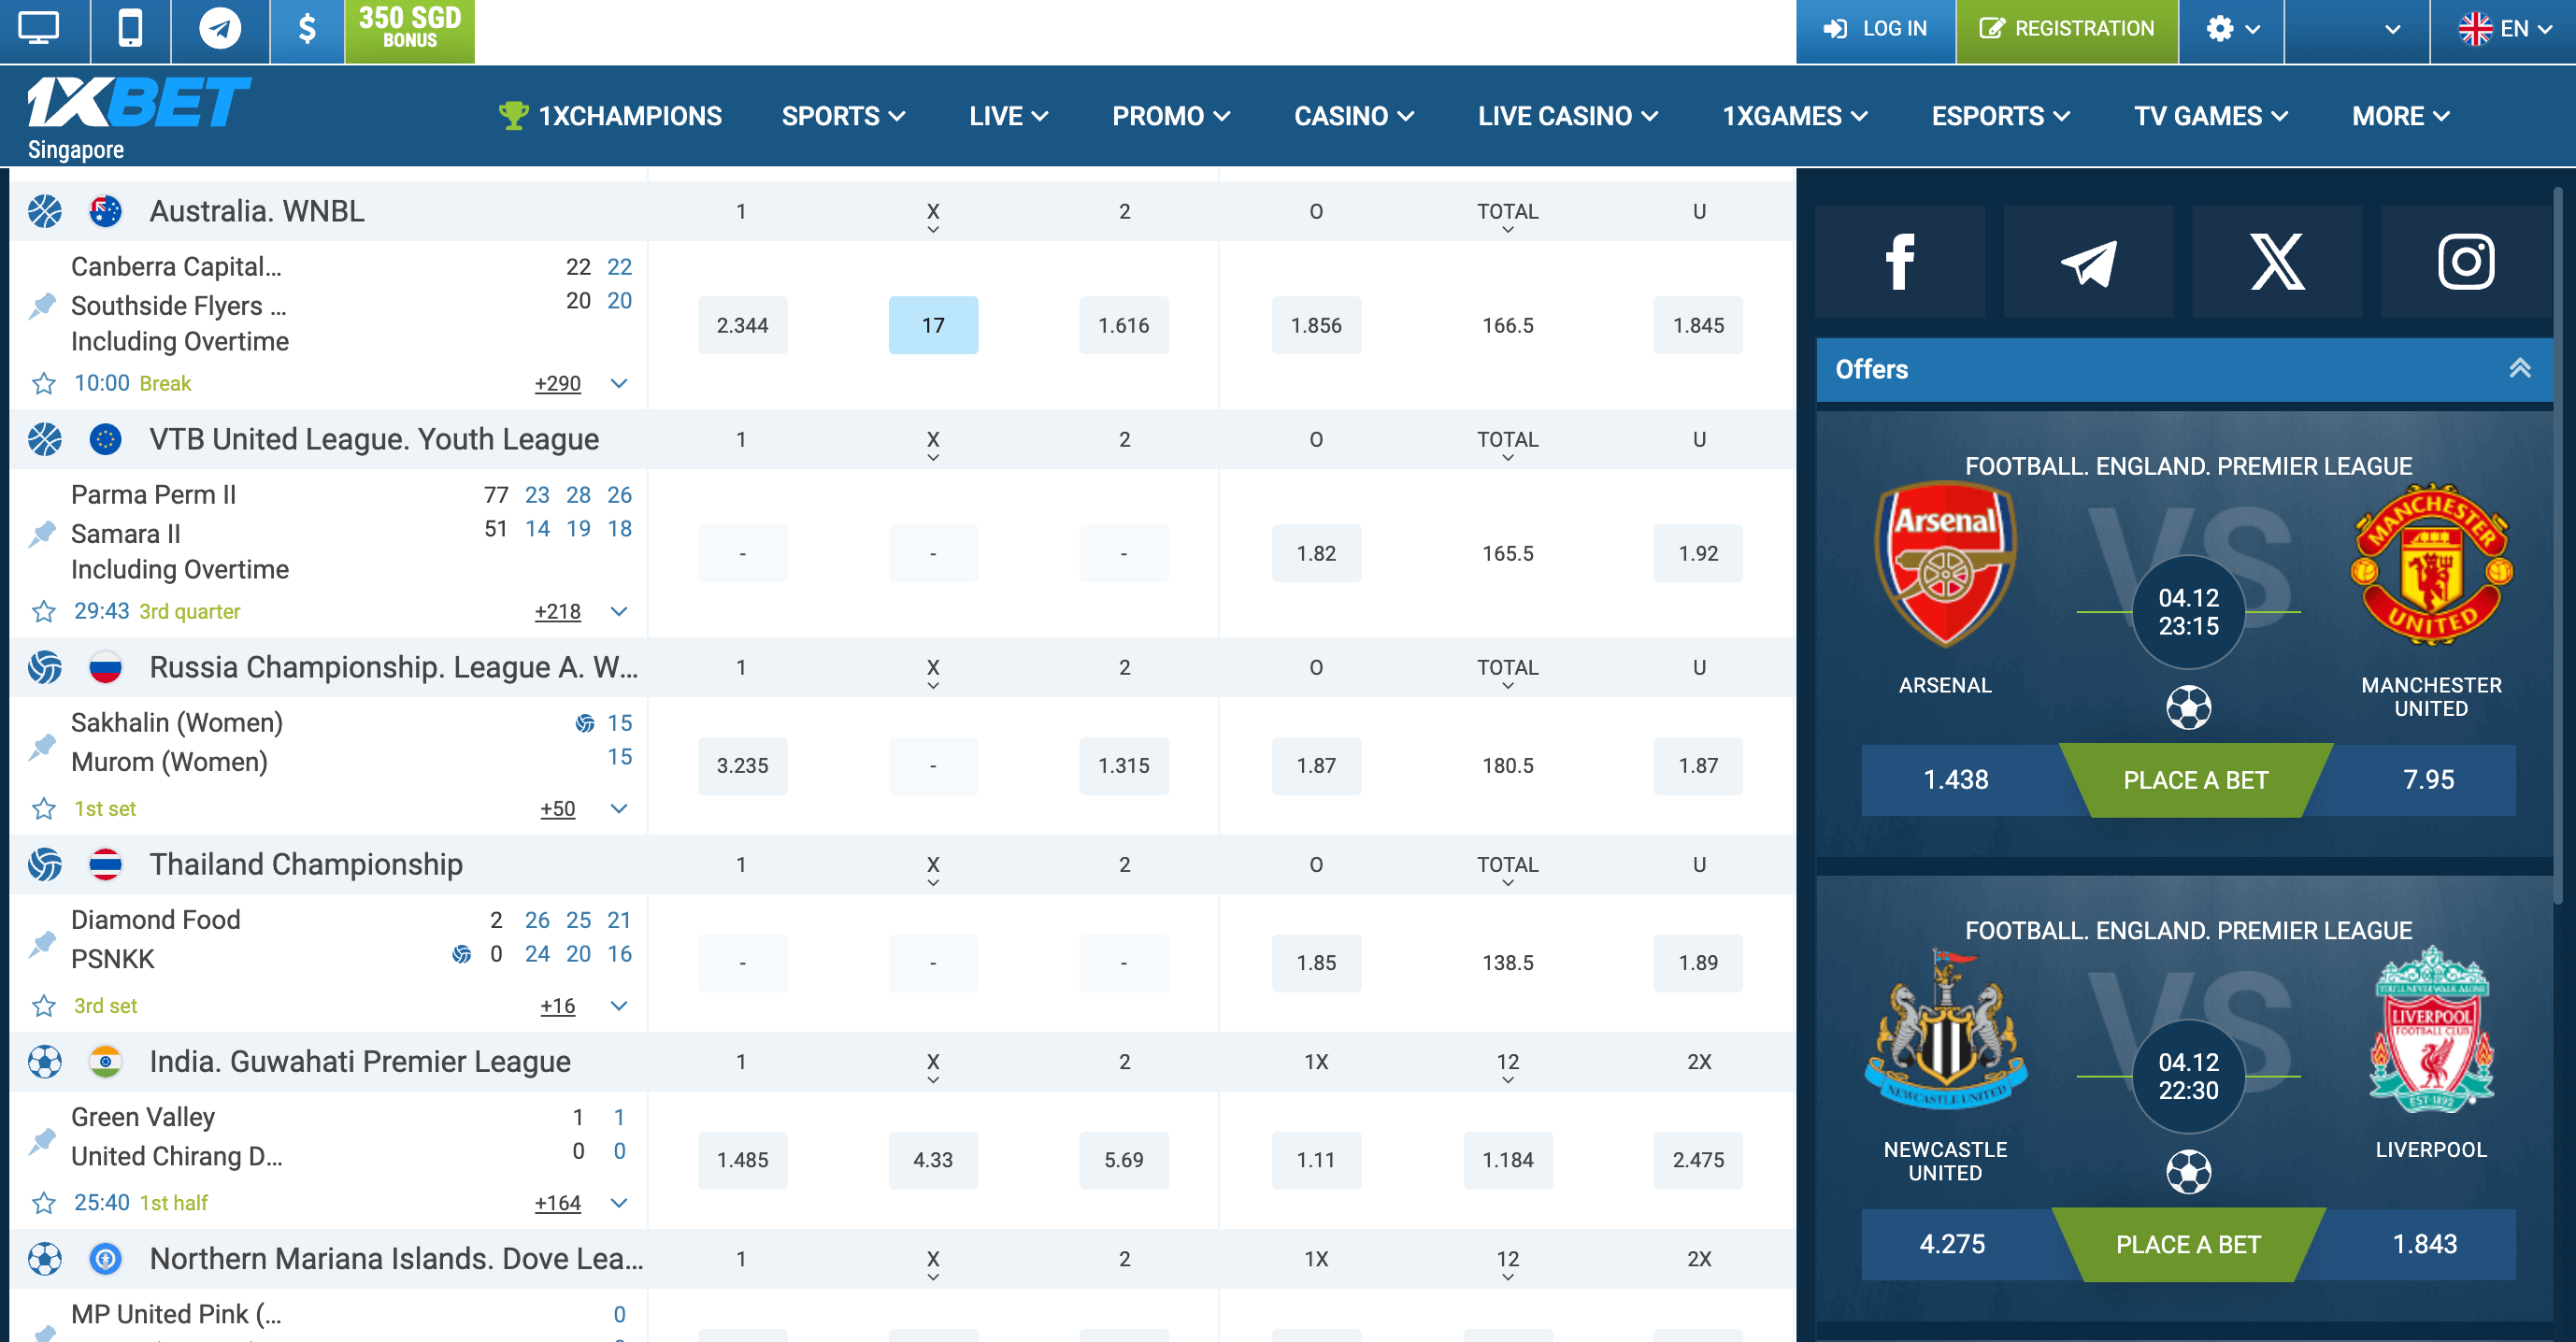Screen dimensions: 2576x1342
Task: Click the Arsenal club crest
Action: coord(1945,565)
